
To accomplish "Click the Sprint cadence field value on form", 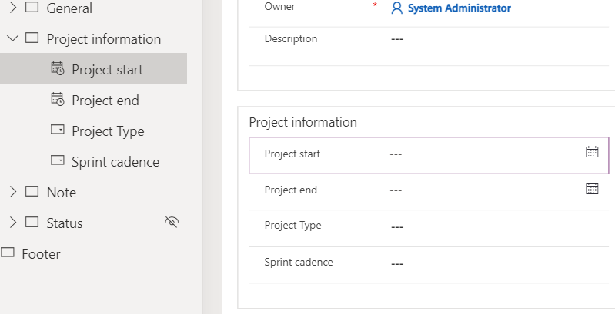I will point(397,263).
